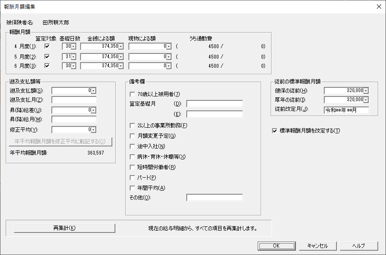Viewport: 386px width, 255px height.
Task: Open 基礎日数 dropdown for 5月度 row
Action: pyautogui.click(x=74, y=57)
